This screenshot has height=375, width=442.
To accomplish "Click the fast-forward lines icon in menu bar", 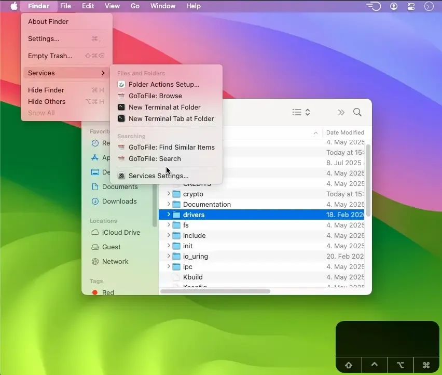I will pyautogui.click(x=374, y=6).
